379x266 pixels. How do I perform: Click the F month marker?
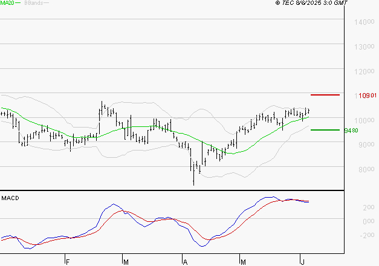point(68,262)
